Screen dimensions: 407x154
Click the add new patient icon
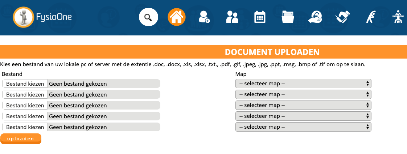point(204,17)
